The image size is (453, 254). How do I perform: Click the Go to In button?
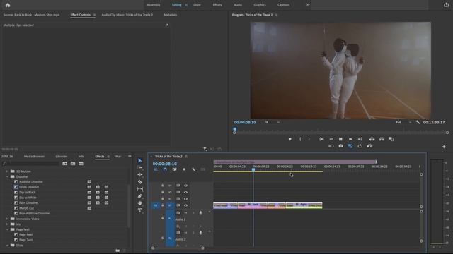tap(321, 139)
